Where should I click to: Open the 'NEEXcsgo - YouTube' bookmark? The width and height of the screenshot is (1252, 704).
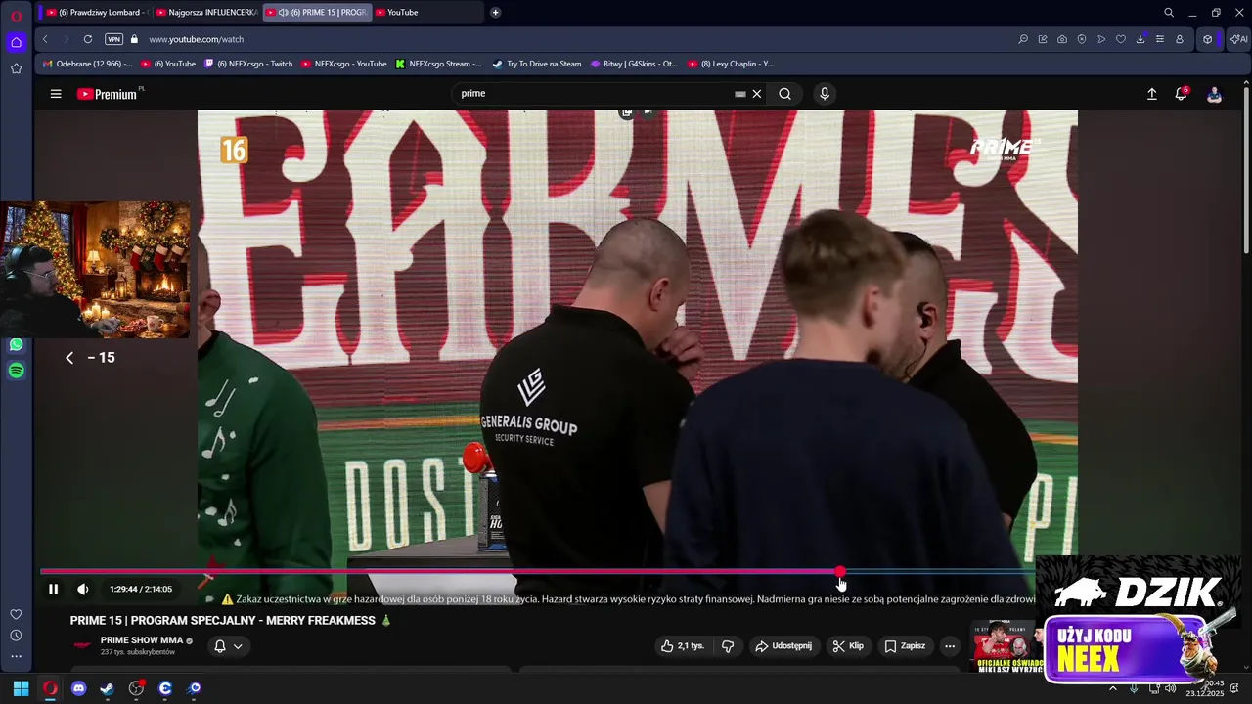(x=344, y=64)
